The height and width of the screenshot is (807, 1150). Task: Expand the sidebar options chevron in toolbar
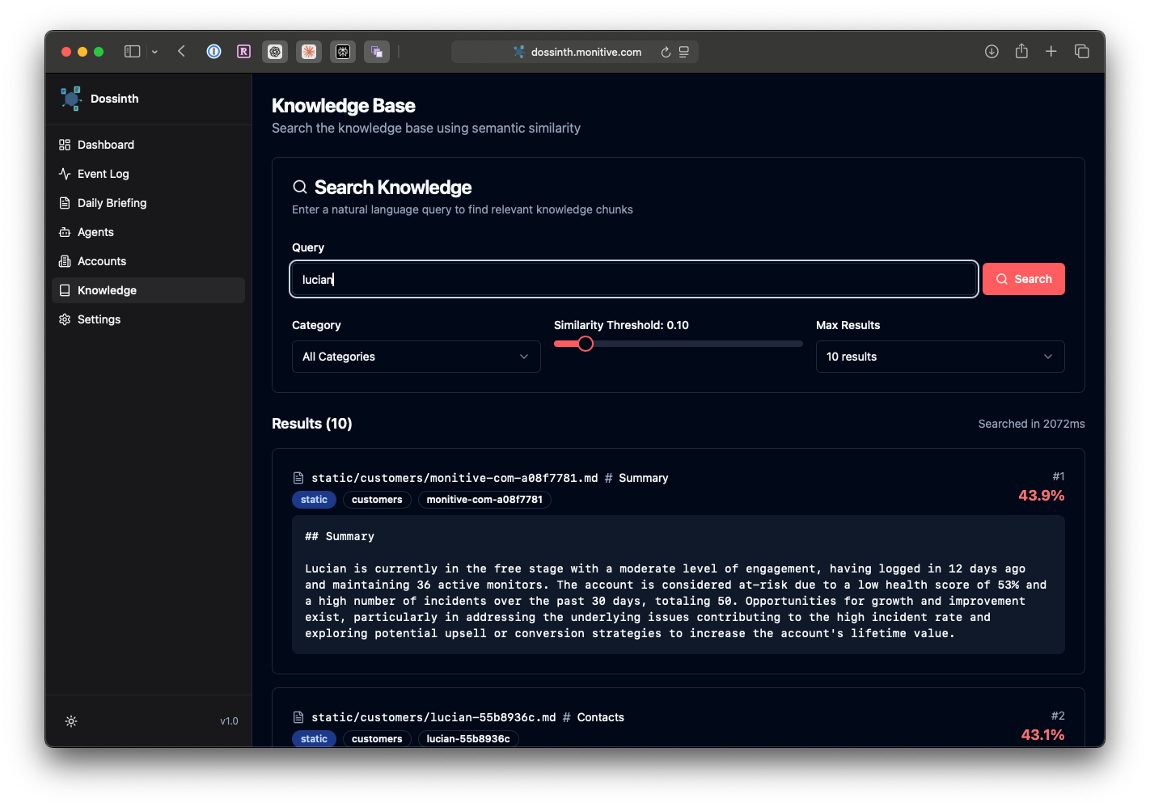pos(154,52)
